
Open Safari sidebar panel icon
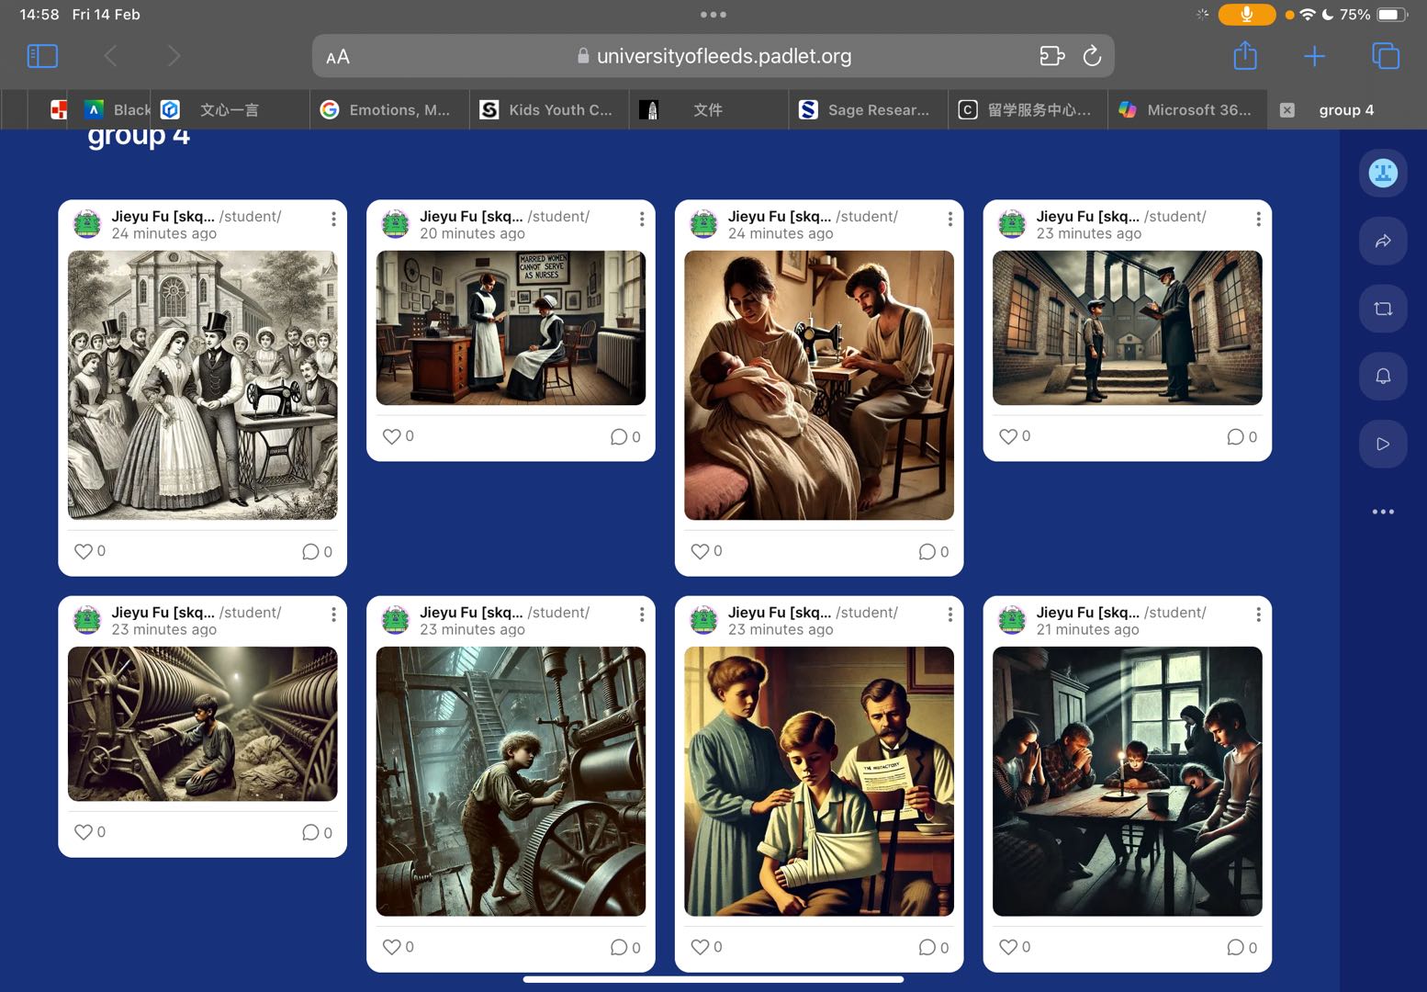[42, 56]
